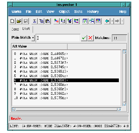Click the blue back arrow icon

tap(107, 21)
